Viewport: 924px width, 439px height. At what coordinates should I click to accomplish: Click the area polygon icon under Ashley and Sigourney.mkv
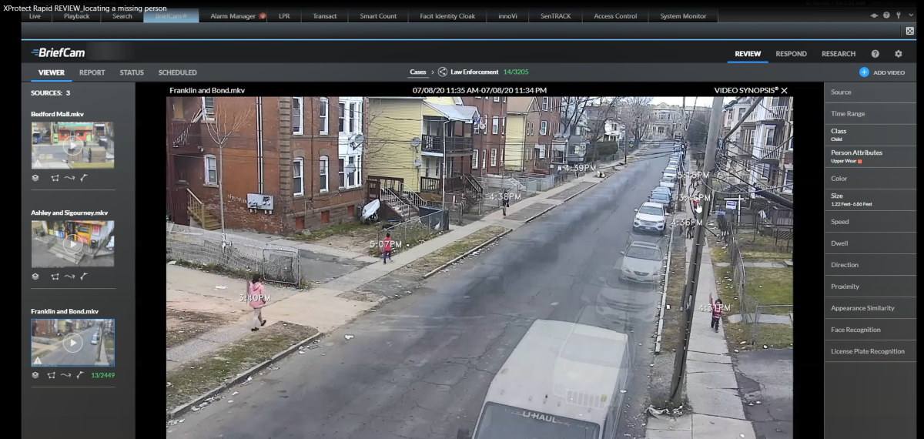[x=54, y=276]
